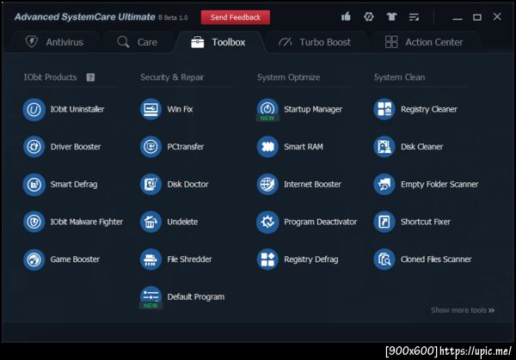This screenshot has width=516, height=360.
Task: Launch Disk Cleaner icon
Action: (x=384, y=147)
